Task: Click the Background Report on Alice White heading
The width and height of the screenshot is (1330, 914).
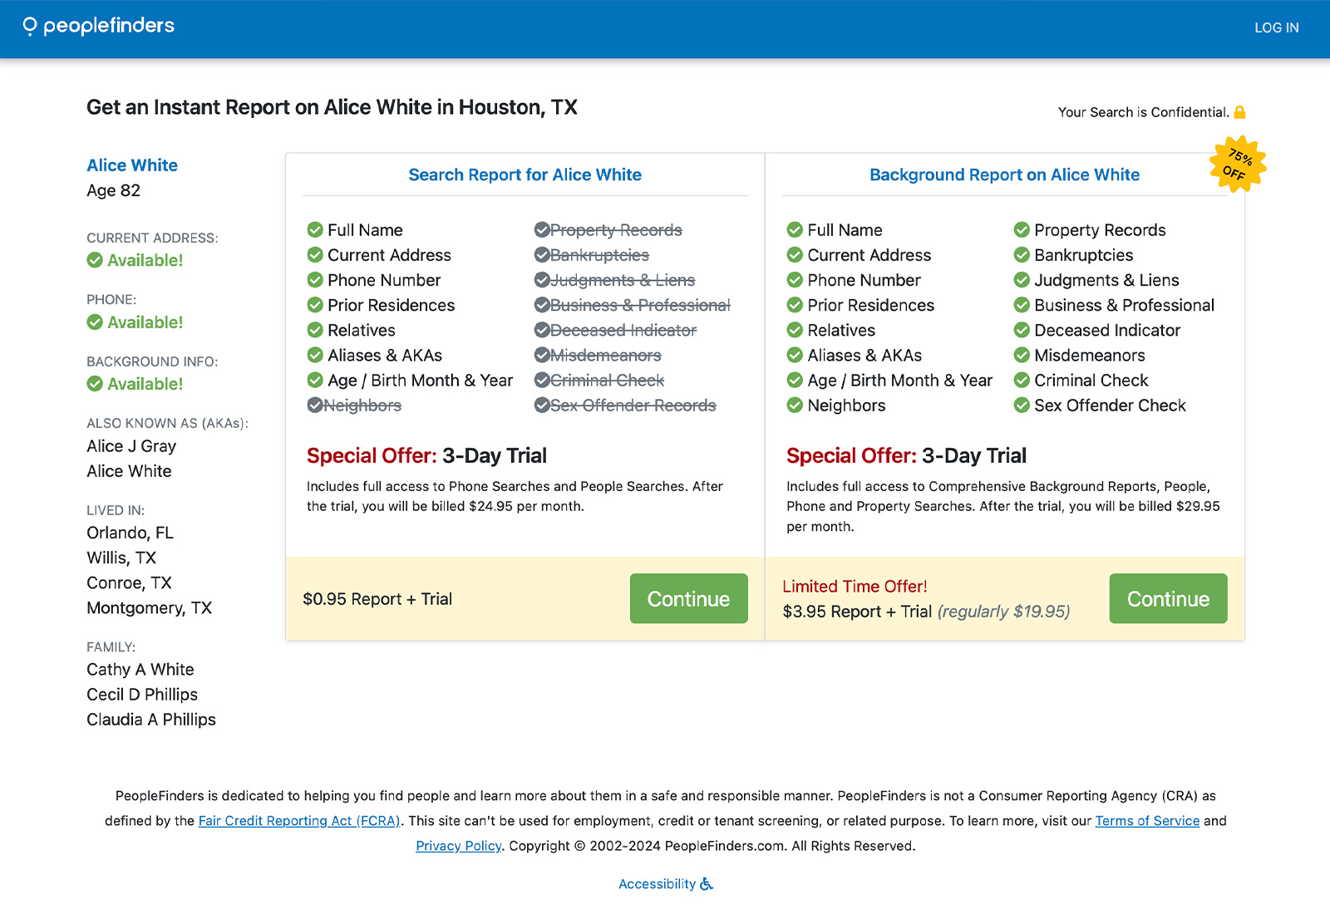Action: pyautogui.click(x=1004, y=174)
